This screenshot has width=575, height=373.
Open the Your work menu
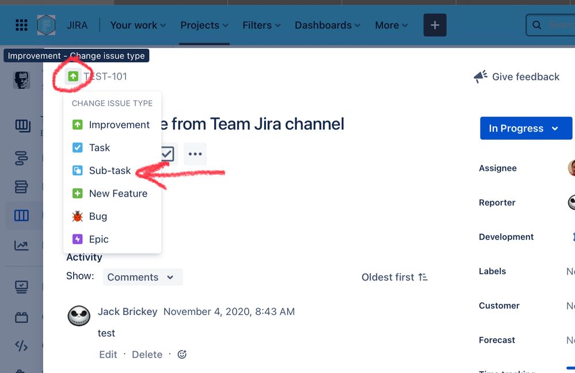[x=138, y=25]
